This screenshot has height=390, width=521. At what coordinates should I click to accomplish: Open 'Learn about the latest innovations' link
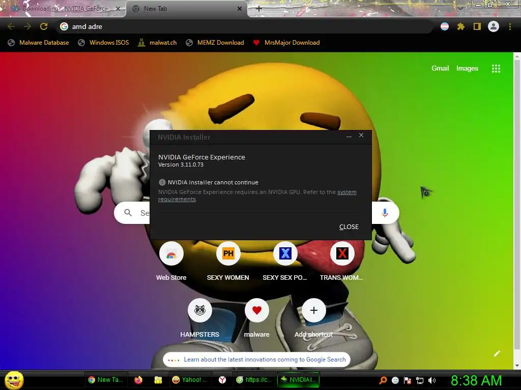[x=256, y=360]
